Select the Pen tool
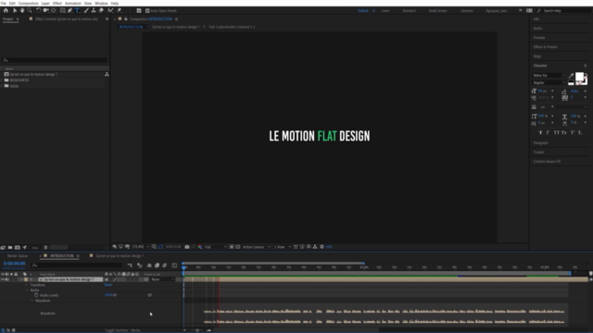Image resolution: width=593 pixels, height=333 pixels. [70, 10]
